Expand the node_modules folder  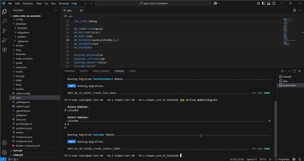(x=35, y=58)
